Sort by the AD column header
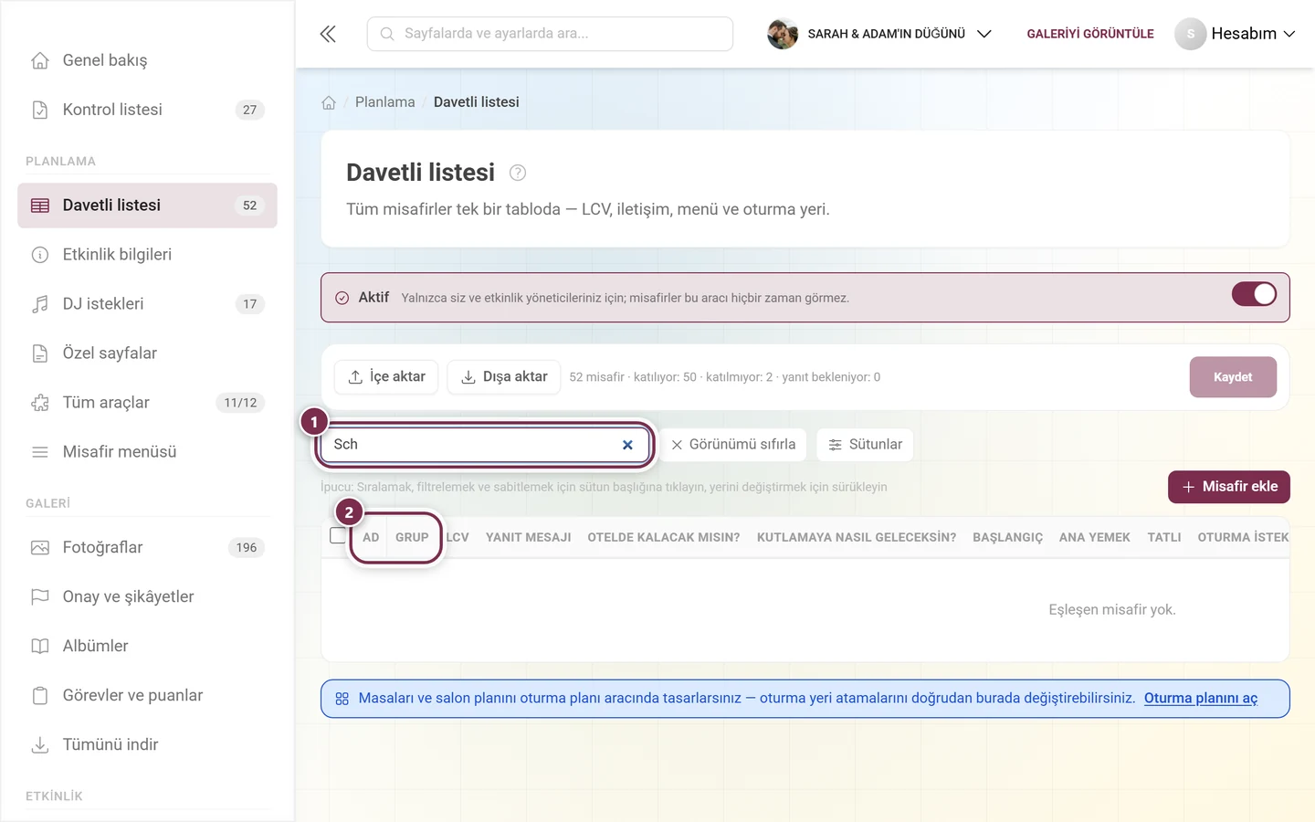The height and width of the screenshot is (822, 1315). (x=371, y=538)
